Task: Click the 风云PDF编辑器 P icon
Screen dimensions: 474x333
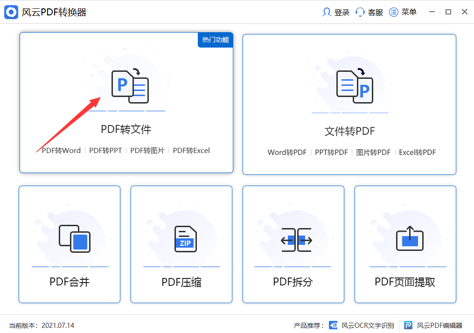Action: [x=408, y=325]
